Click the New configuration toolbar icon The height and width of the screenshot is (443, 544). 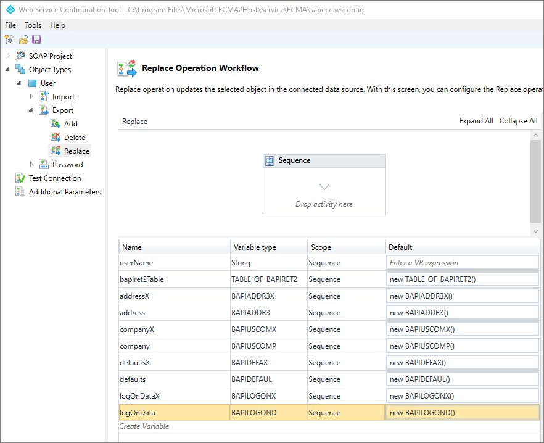click(x=9, y=39)
